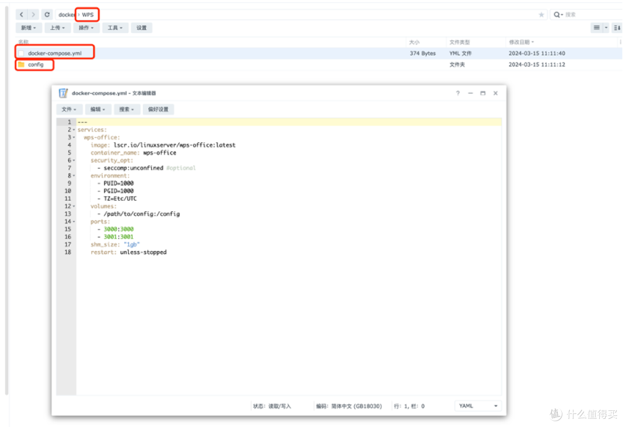This screenshot has height=427, width=623.
Task: Open the 新增 (New) dropdown
Action: (x=28, y=28)
